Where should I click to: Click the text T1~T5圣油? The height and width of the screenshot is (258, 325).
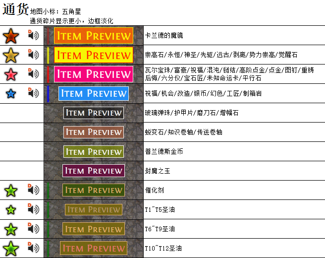pos(160,210)
